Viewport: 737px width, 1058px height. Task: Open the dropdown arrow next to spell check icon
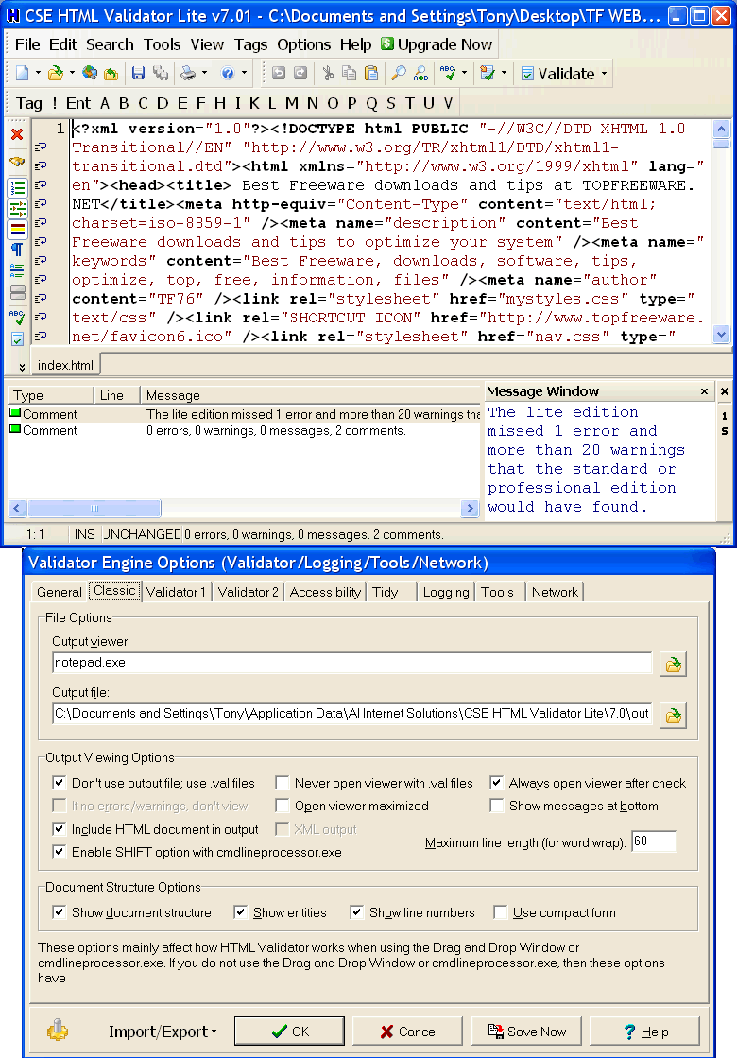pyautogui.click(x=464, y=73)
